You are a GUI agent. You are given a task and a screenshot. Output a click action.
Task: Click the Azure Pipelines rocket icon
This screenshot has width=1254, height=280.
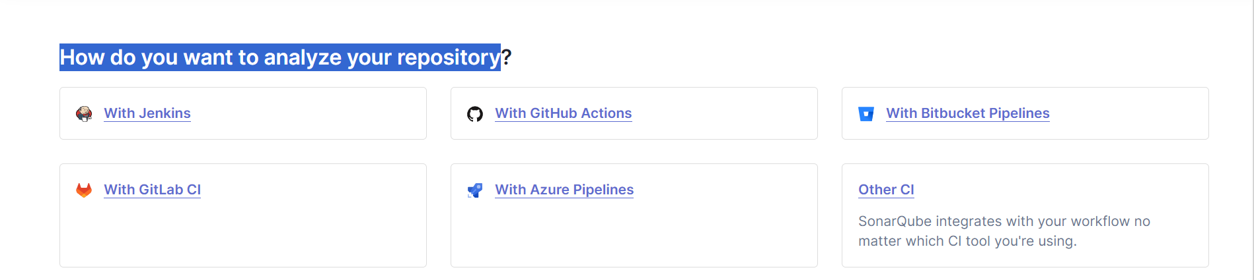[475, 190]
